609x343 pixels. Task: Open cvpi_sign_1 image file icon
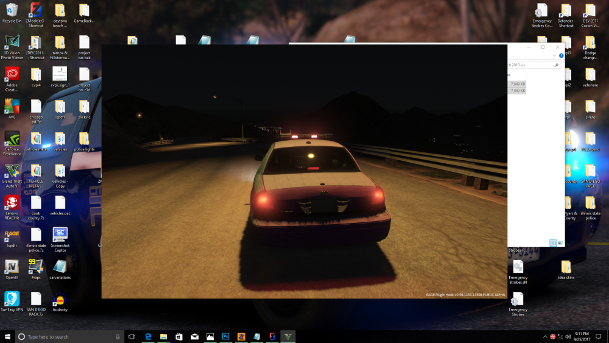point(60,77)
